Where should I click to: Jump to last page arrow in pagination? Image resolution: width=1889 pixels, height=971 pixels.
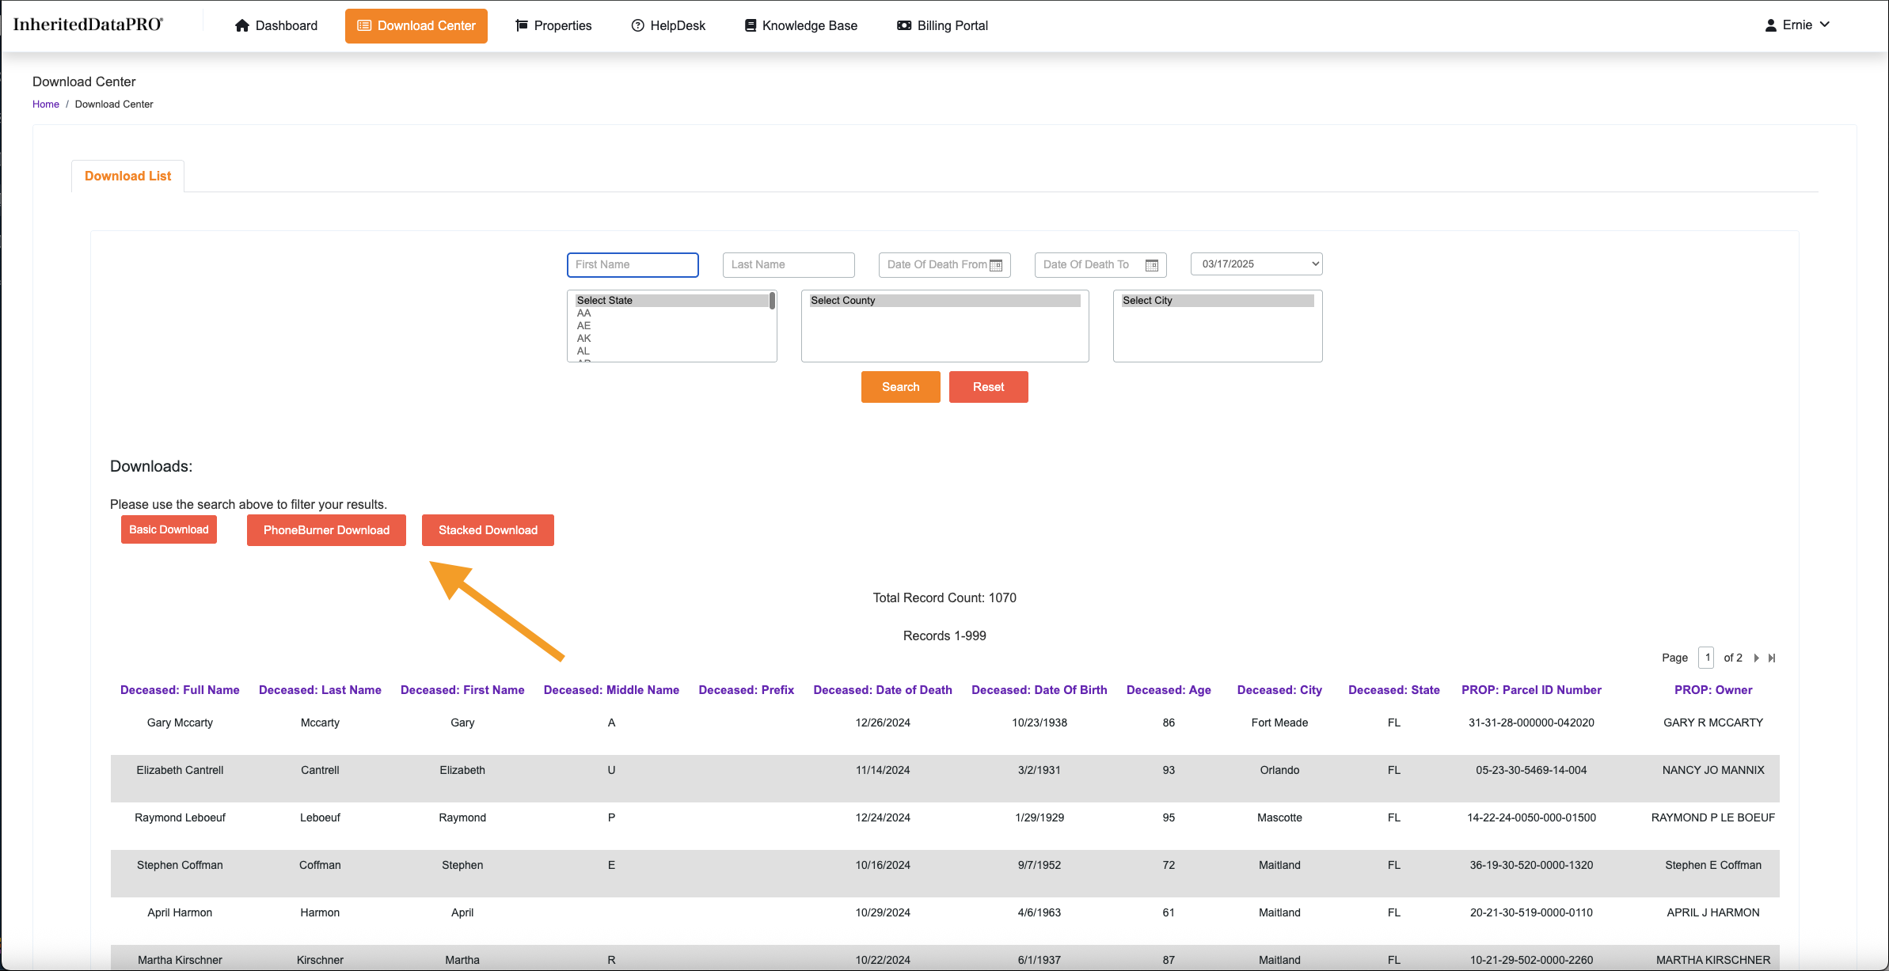[x=1772, y=658]
